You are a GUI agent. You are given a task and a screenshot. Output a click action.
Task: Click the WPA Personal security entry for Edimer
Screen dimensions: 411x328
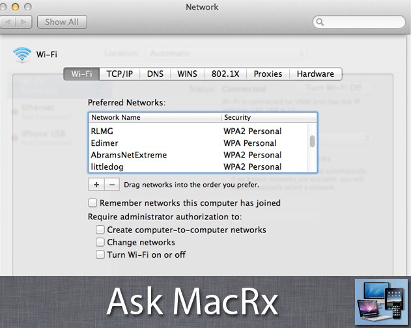250,143
